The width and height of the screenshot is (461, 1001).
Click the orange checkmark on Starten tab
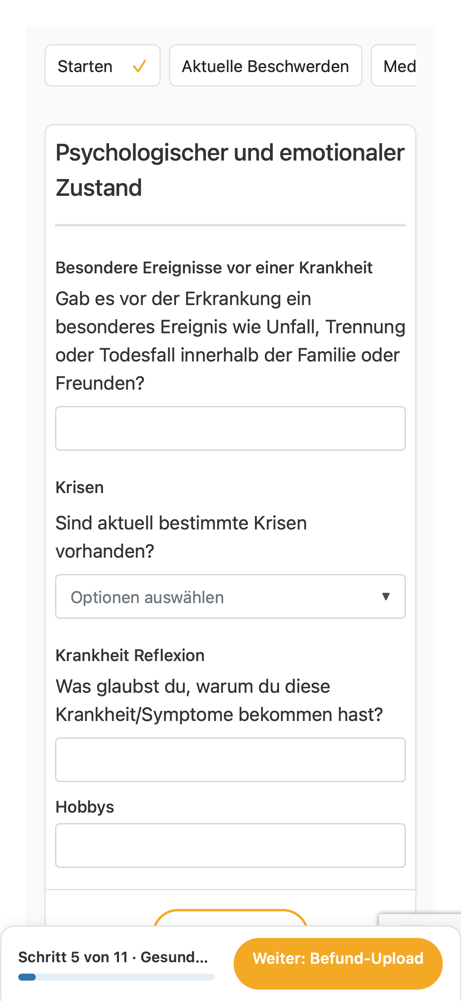pos(139,66)
